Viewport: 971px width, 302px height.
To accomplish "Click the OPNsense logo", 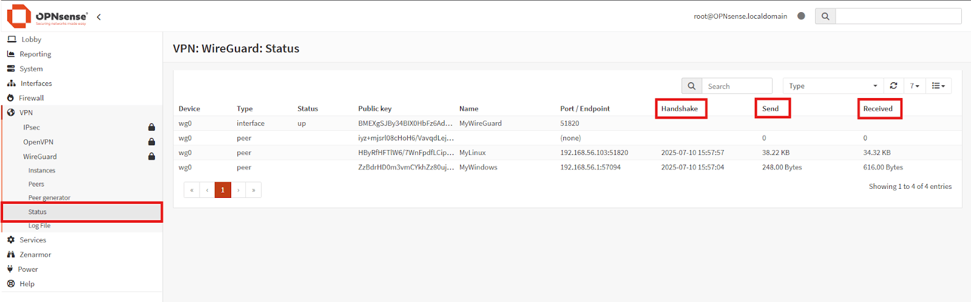I will click(47, 16).
